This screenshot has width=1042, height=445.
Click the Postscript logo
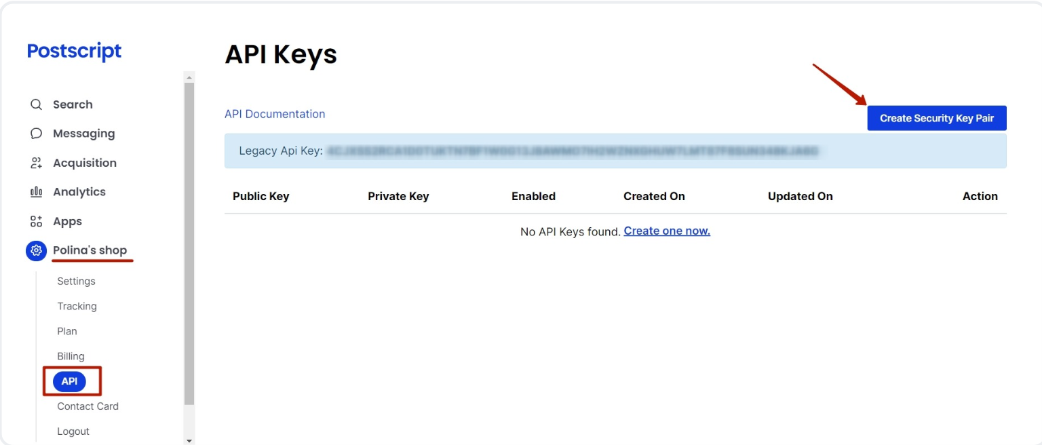coord(74,52)
